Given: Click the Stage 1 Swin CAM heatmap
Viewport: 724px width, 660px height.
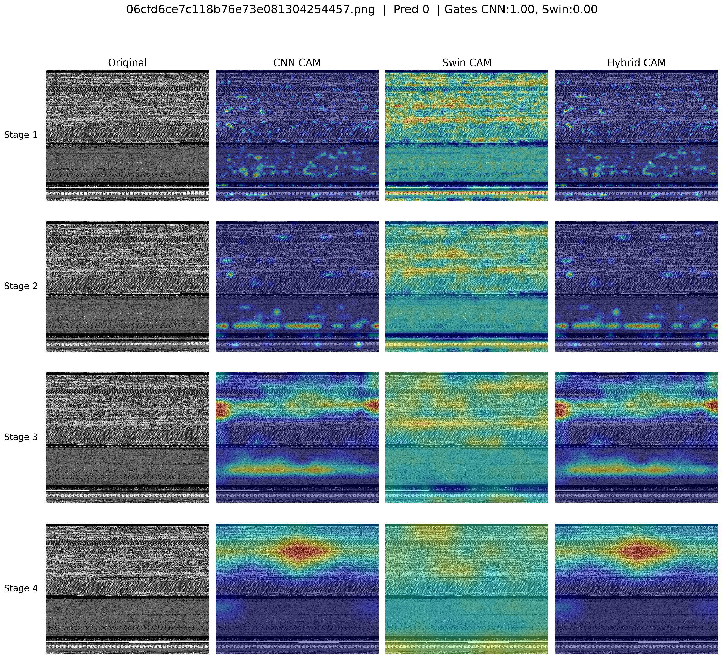Looking at the screenshot, I should (467, 135).
